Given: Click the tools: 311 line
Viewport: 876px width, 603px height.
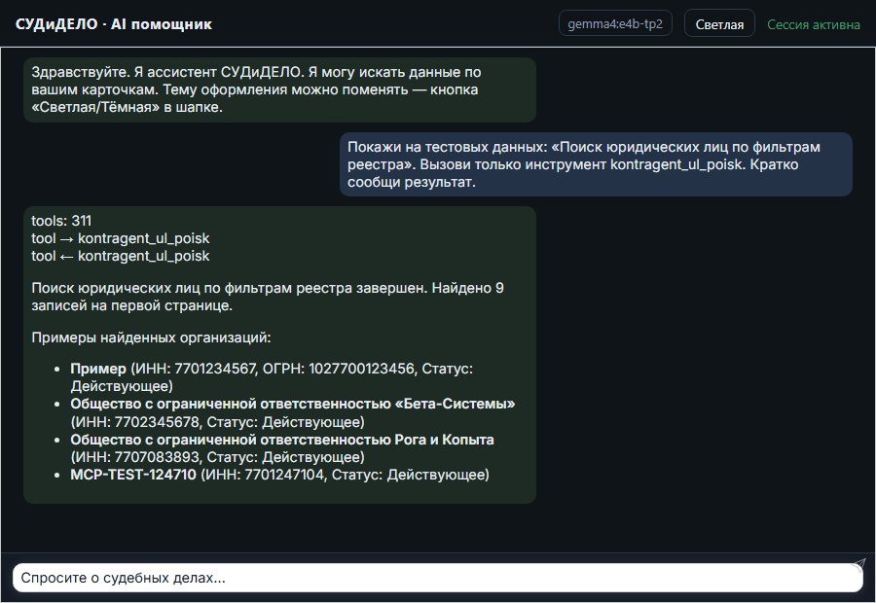Looking at the screenshot, I should (61, 221).
